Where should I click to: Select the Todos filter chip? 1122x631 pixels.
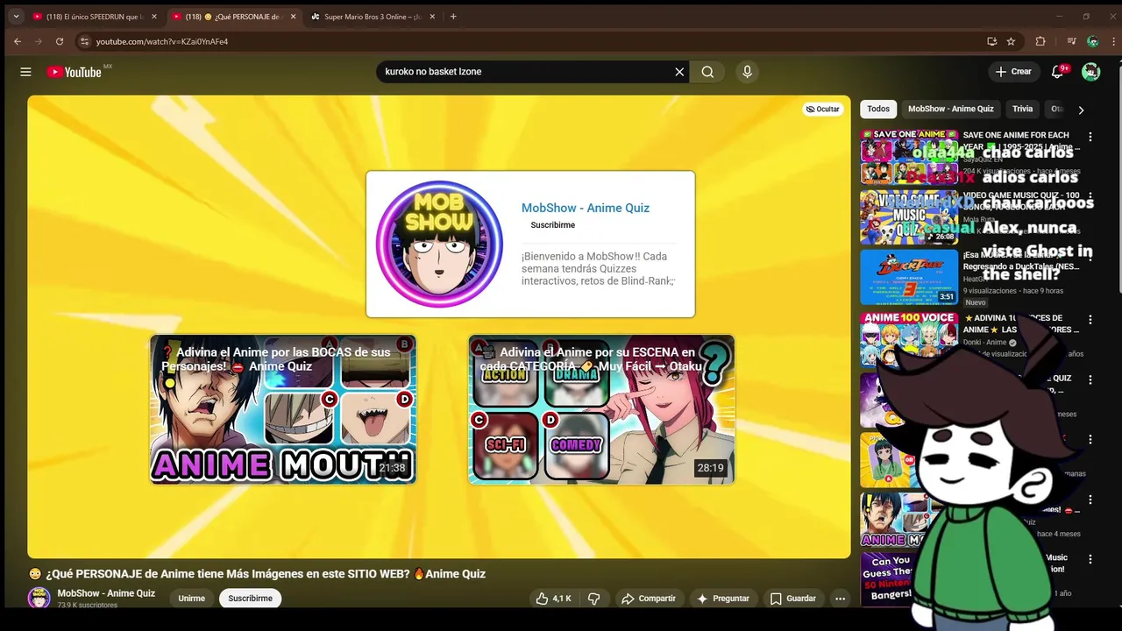pyautogui.click(x=878, y=110)
